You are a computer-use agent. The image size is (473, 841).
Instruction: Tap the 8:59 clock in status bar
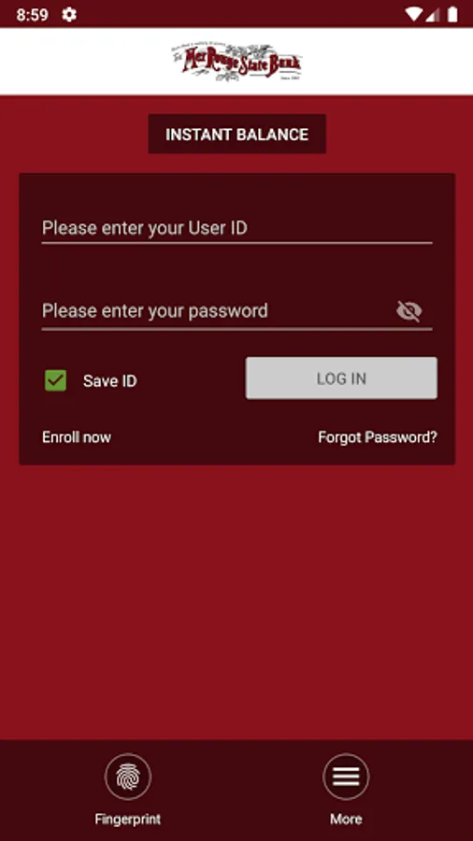tap(32, 15)
